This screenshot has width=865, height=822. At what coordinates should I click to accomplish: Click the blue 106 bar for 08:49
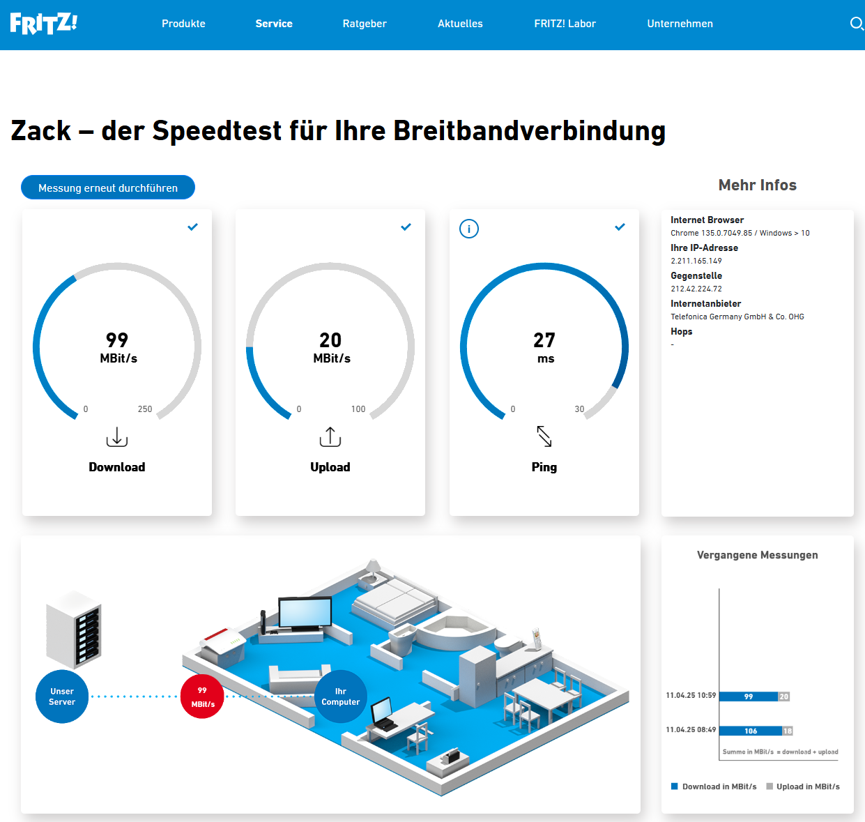(x=751, y=731)
